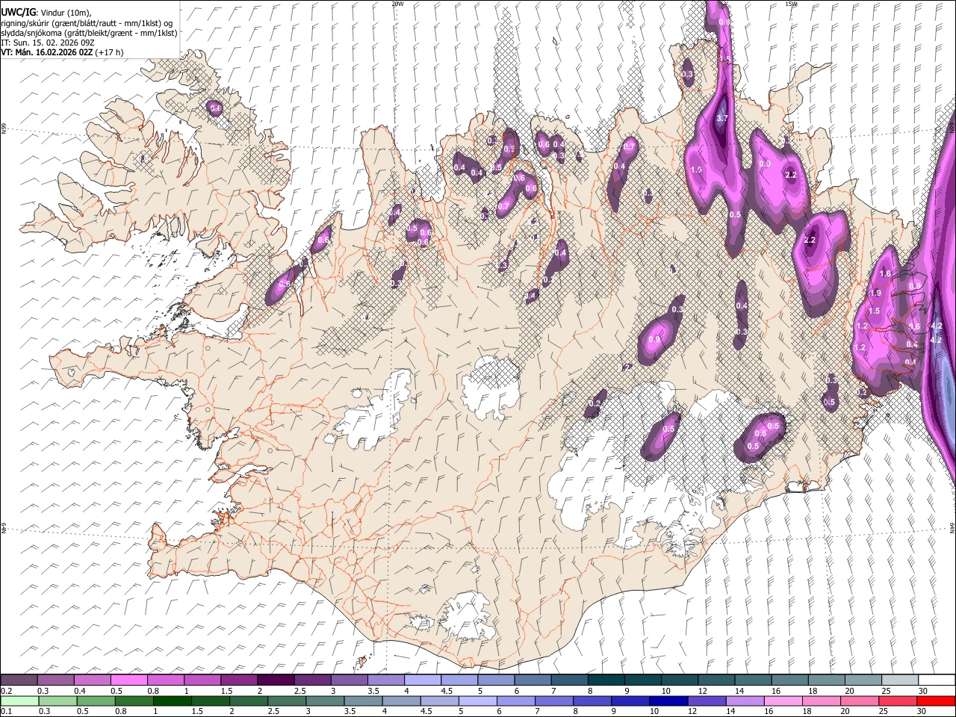Click the "3.7" precipitation value on the map
The image size is (956, 717).
[722, 119]
